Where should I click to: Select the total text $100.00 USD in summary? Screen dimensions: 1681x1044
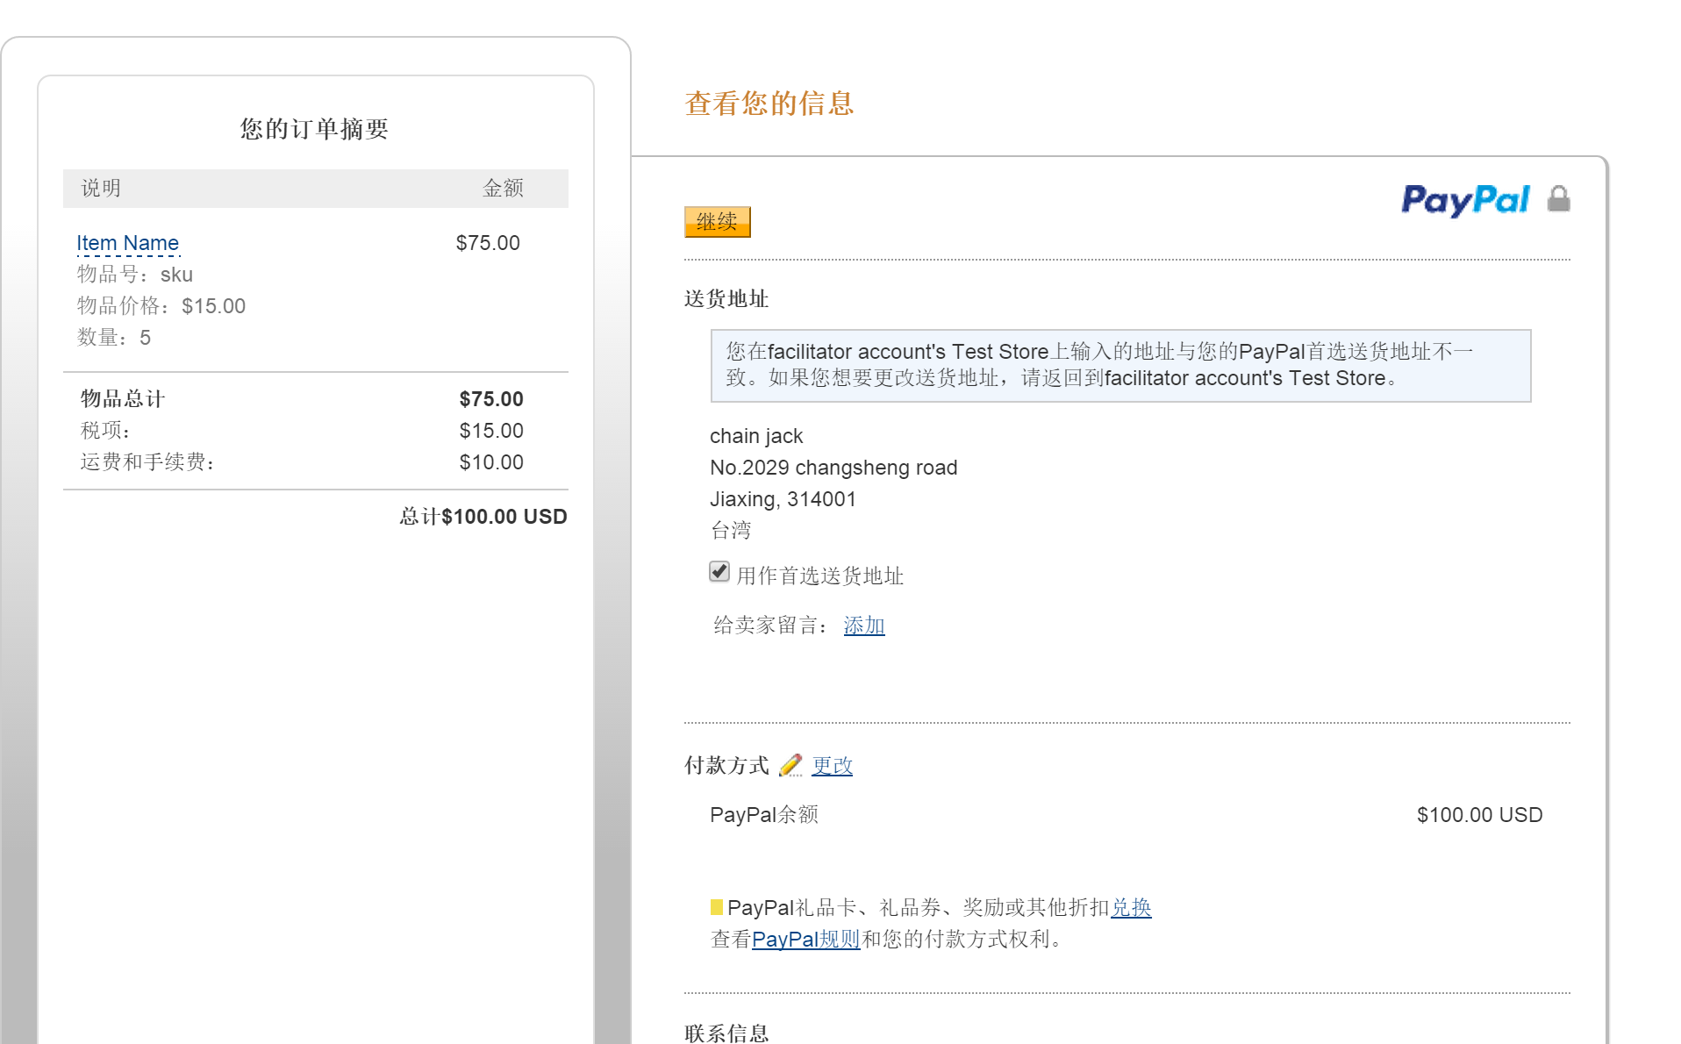(x=504, y=517)
